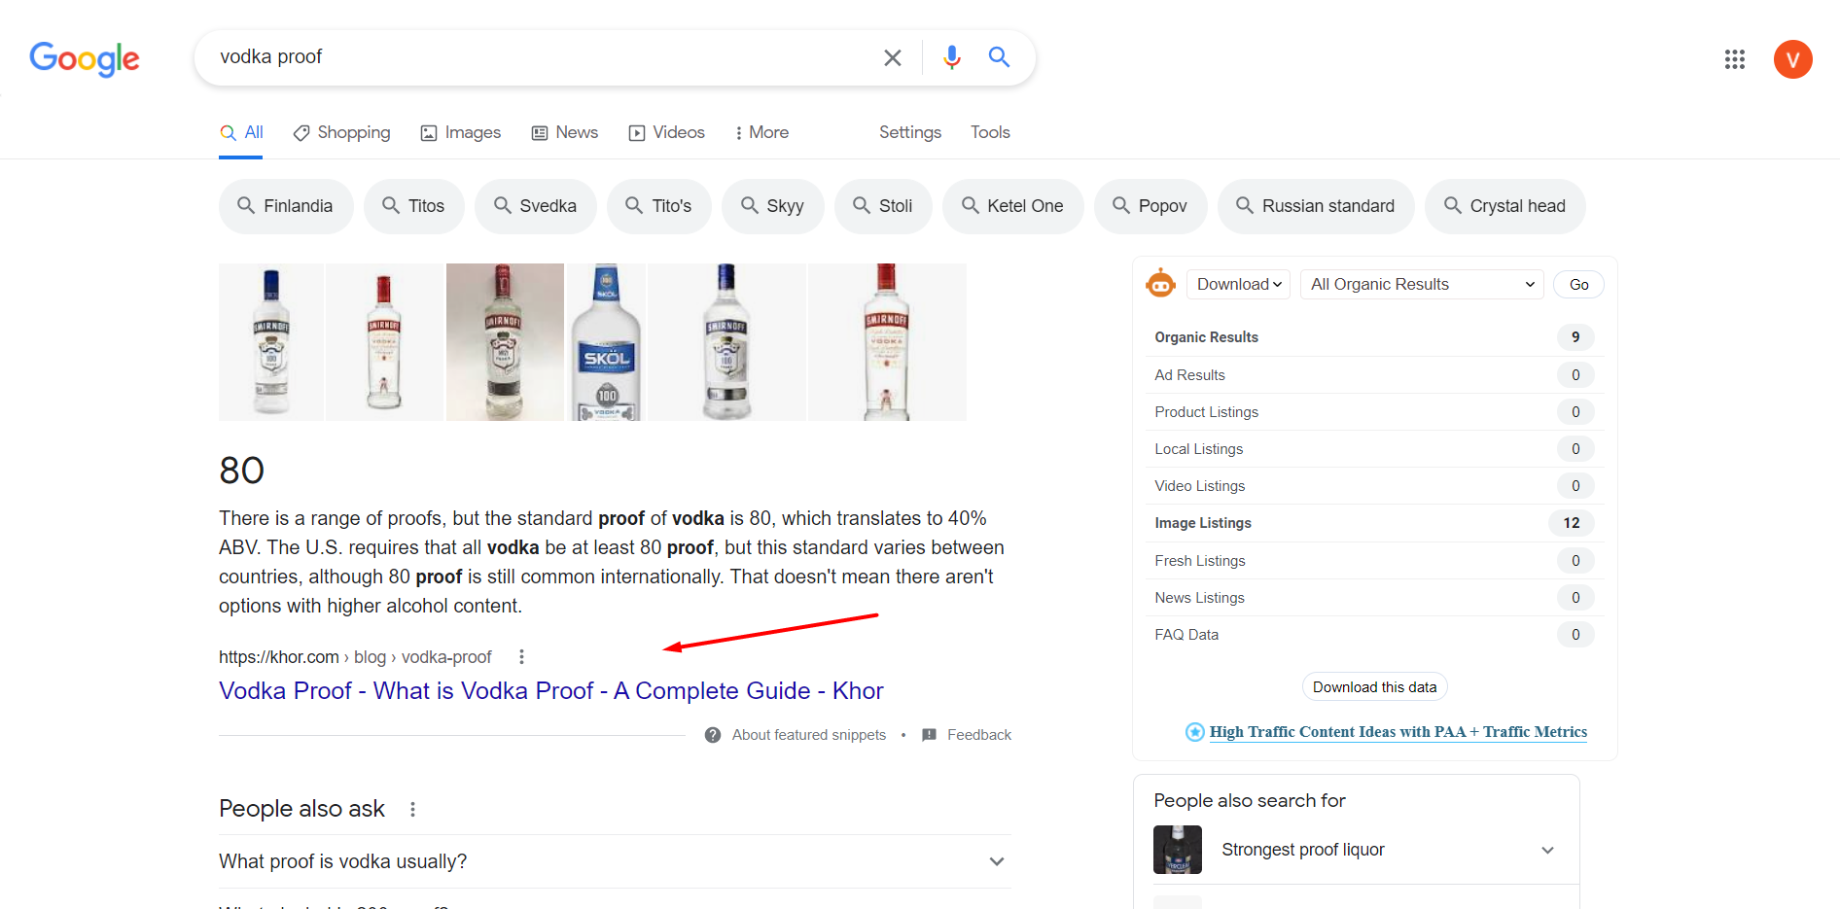Select the Ketel One suggestion chip
1840x909 pixels.
[x=1012, y=206]
